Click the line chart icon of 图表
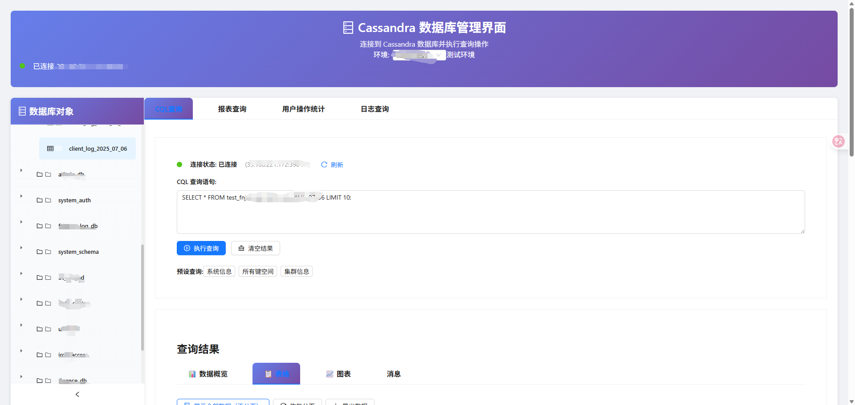The image size is (855, 405). point(330,374)
